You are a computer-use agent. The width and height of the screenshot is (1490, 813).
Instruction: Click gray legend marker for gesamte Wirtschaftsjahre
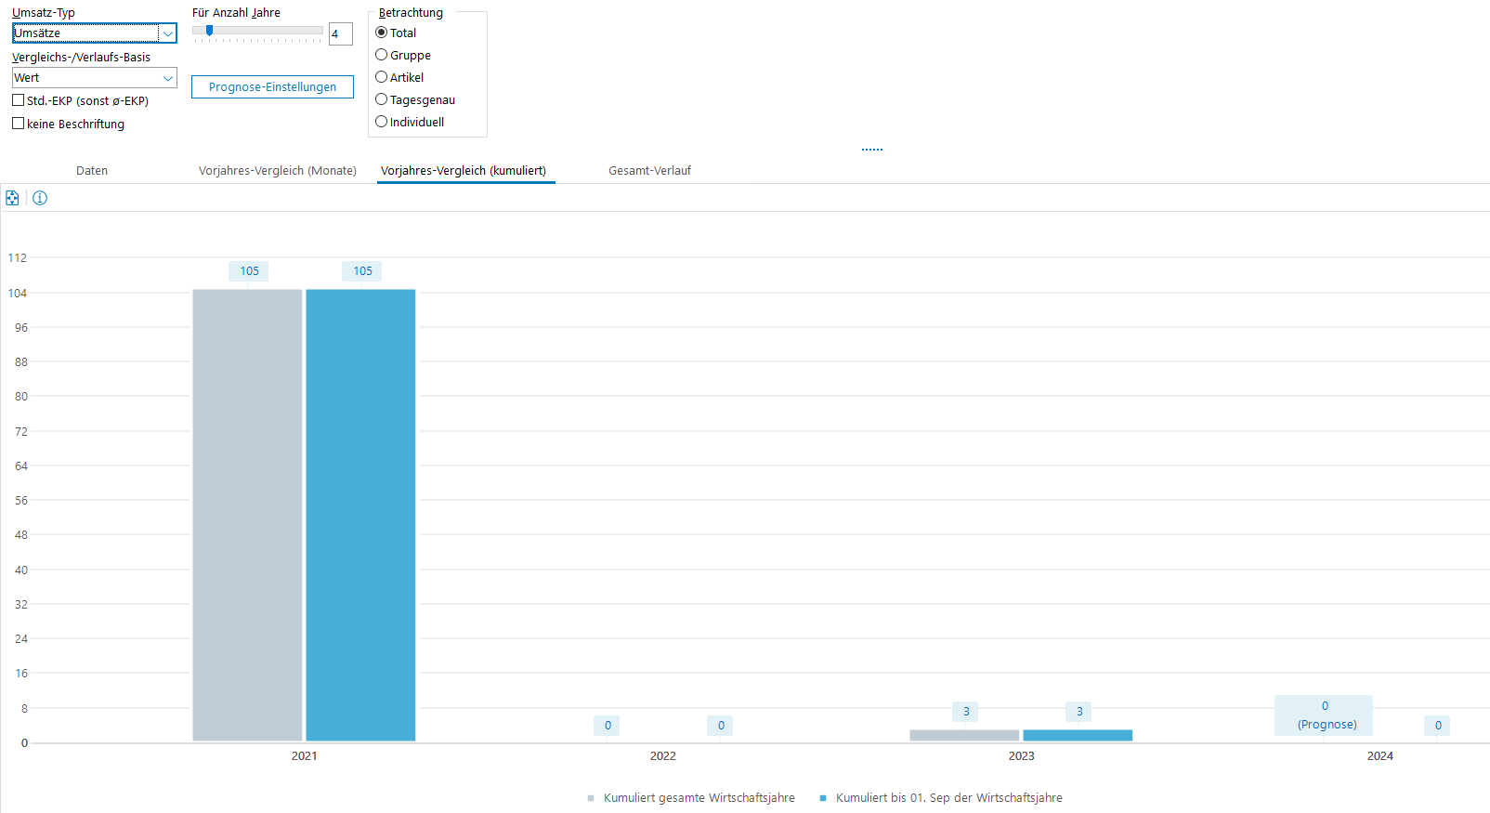pyautogui.click(x=591, y=798)
